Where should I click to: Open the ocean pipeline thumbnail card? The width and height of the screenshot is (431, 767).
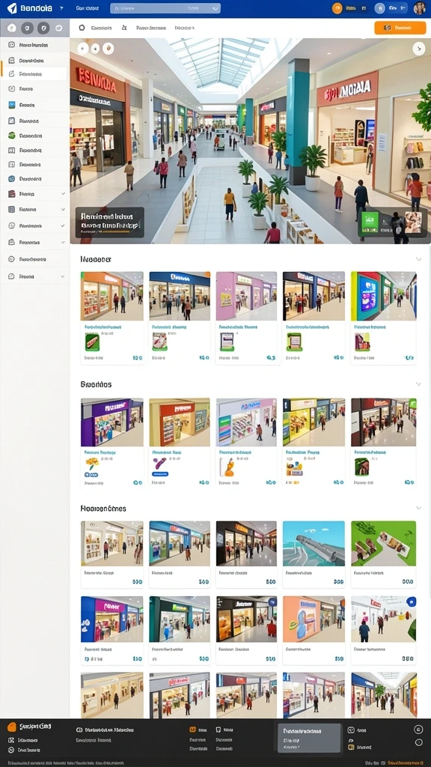coord(314,554)
